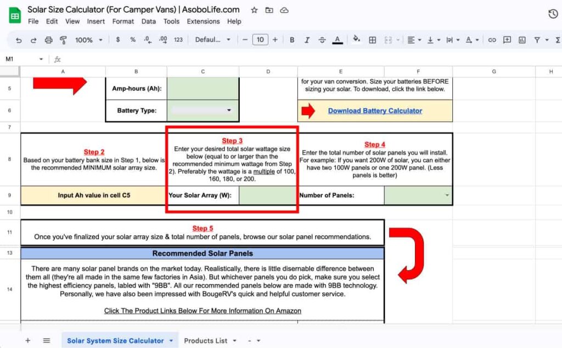View cloud document status
The image size is (562, 348).
284,10
